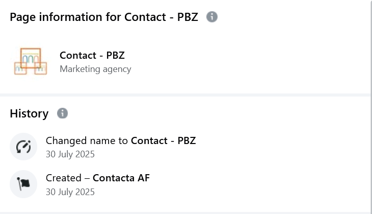The image size is (372, 214).
Task: Select the 'Changed name to' entry text
Action: coord(87,140)
